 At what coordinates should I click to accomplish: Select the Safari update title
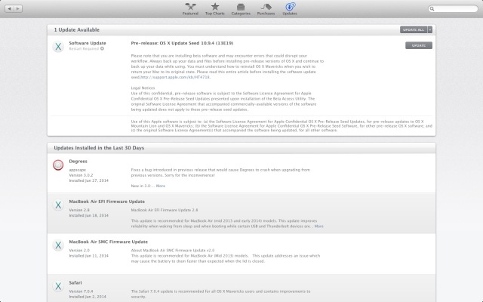tap(75, 282)
